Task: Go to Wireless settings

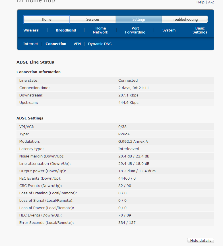Action: 31,30
